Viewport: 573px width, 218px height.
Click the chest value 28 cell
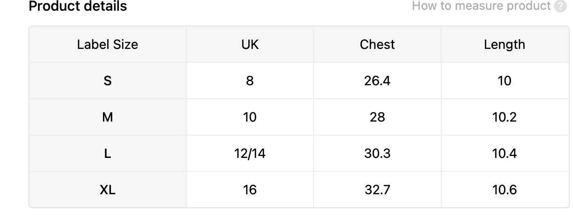point(377,117)
